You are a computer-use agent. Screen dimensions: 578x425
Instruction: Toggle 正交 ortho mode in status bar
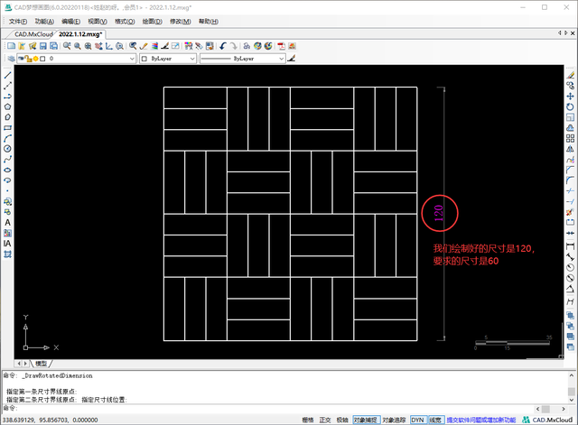click(x=325, y=420)
